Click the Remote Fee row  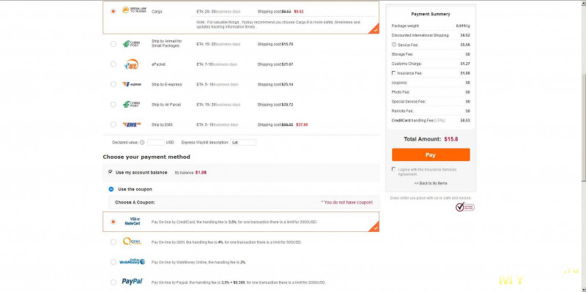coord(431,111)
